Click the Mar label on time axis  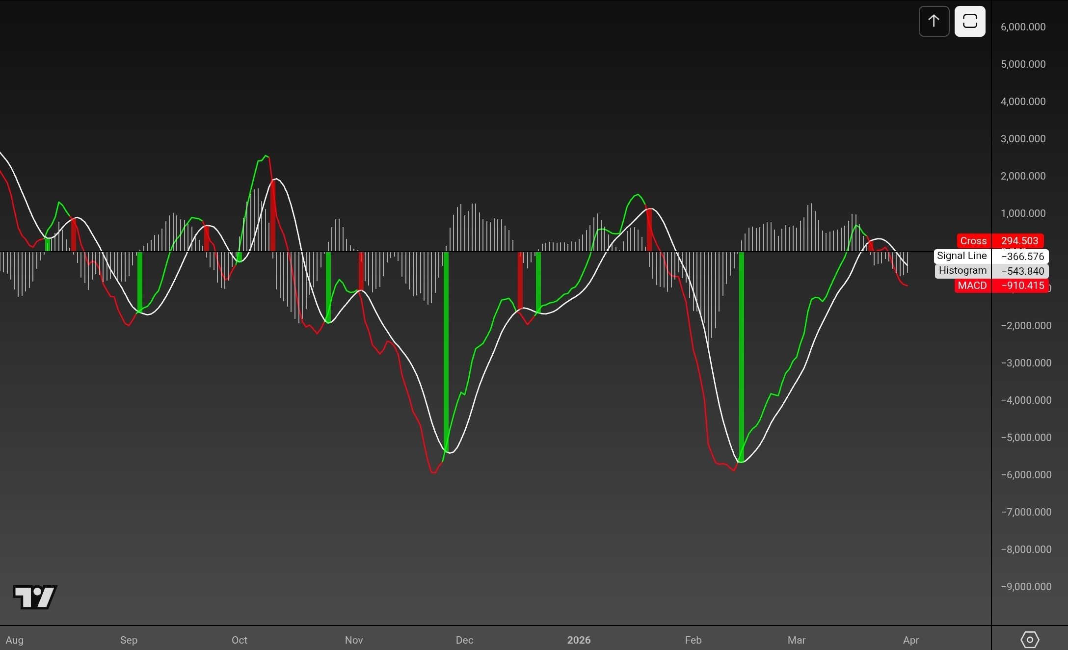click(x=797, y=640)
